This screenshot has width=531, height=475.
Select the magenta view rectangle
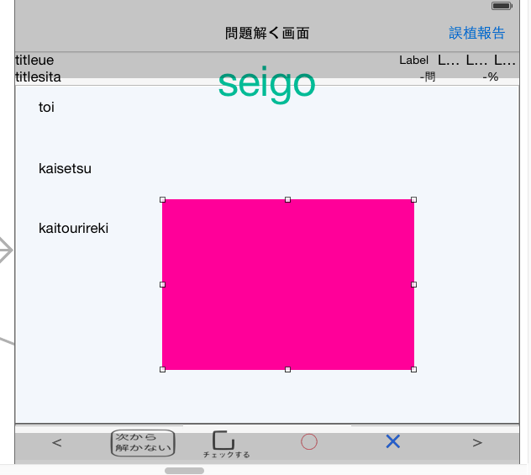click(288, 285)
